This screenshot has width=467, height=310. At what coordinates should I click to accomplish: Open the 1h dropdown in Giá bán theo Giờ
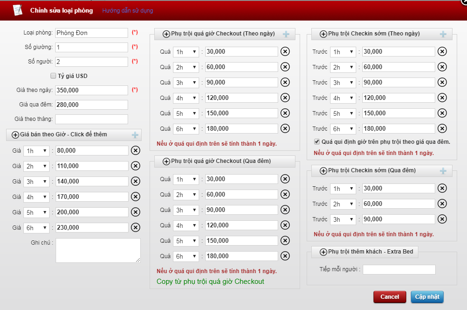pos(36,151)
